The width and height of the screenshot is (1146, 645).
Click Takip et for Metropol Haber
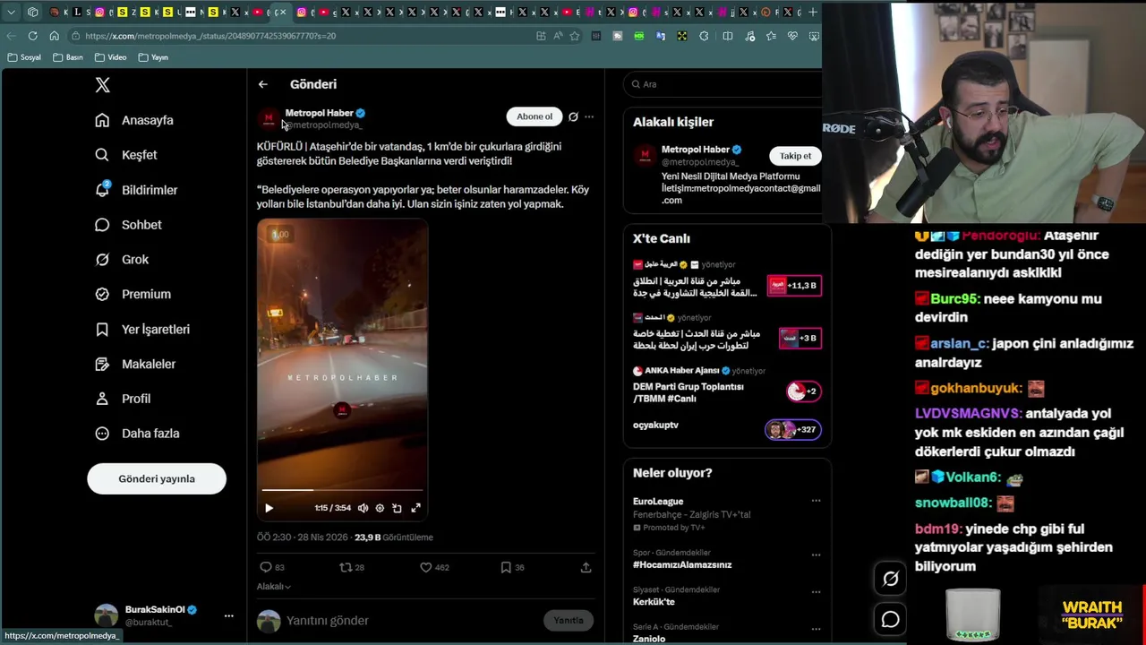pos(795,156)
